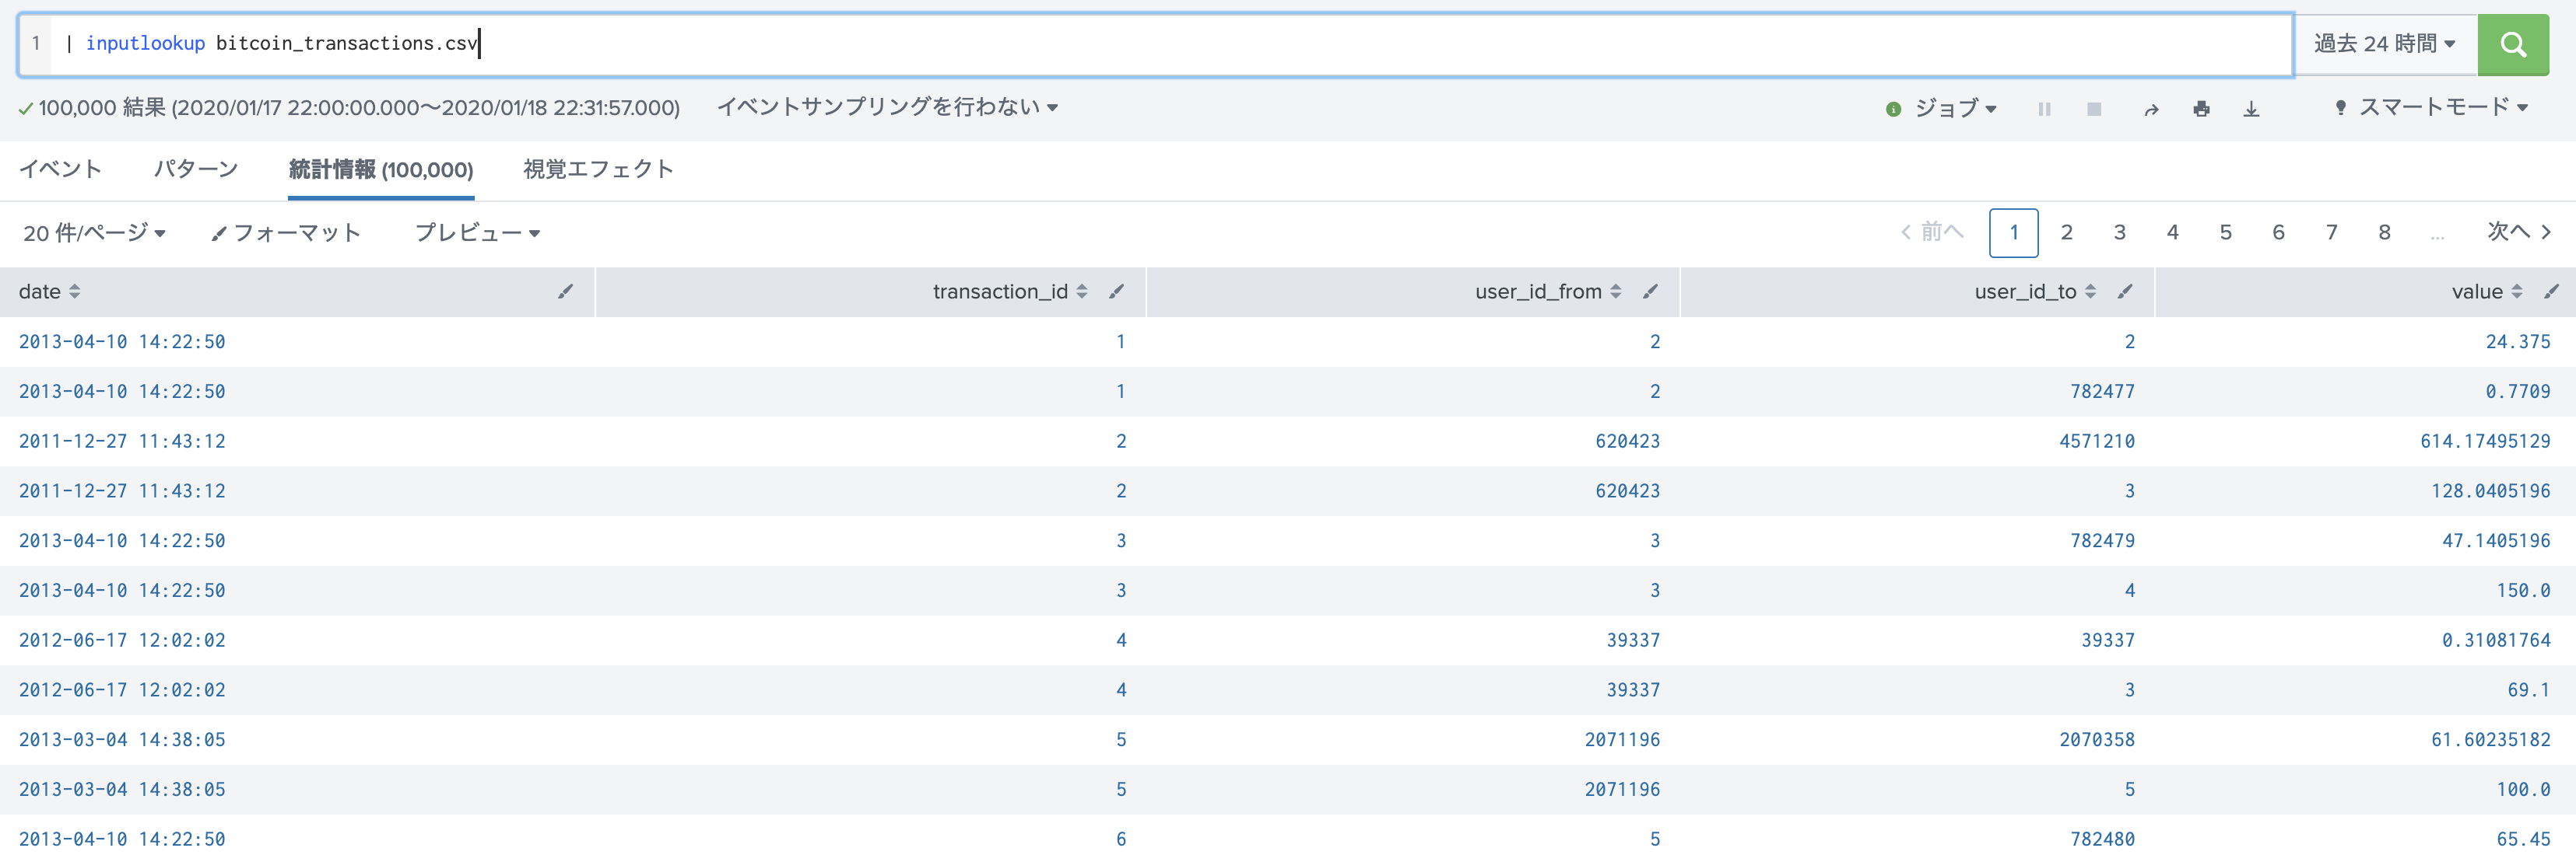
Task: Click the export download icon
Action: point(2251,109)
